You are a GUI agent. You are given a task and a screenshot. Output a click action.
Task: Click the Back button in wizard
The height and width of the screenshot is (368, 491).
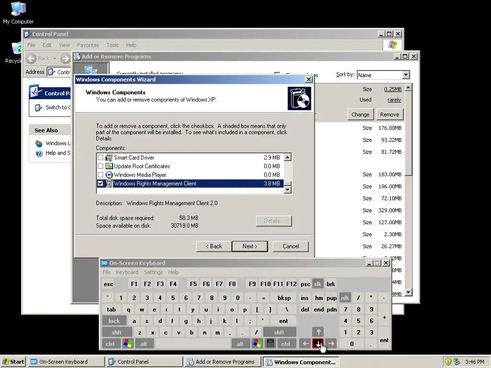(x=214, y=246)
